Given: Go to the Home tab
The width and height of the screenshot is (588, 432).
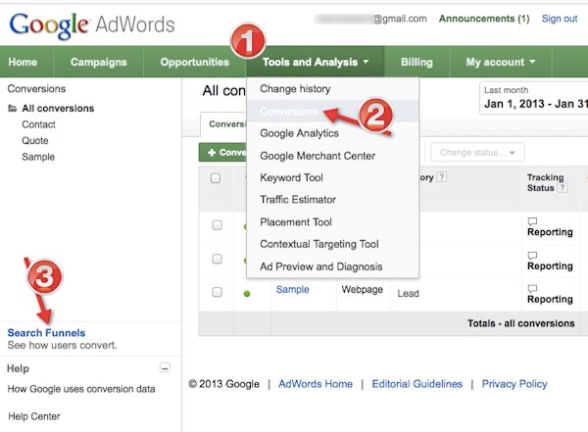Looking at the screenshot, I should pyautogui.click(x=23, y=62).
